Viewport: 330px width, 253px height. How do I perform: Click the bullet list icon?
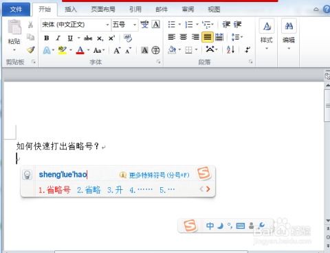(172, 24)
